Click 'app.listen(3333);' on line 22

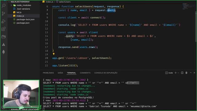click(65, 65)
